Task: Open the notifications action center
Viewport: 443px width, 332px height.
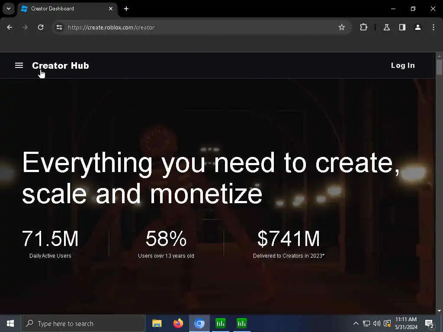Action: pos(430,323)
